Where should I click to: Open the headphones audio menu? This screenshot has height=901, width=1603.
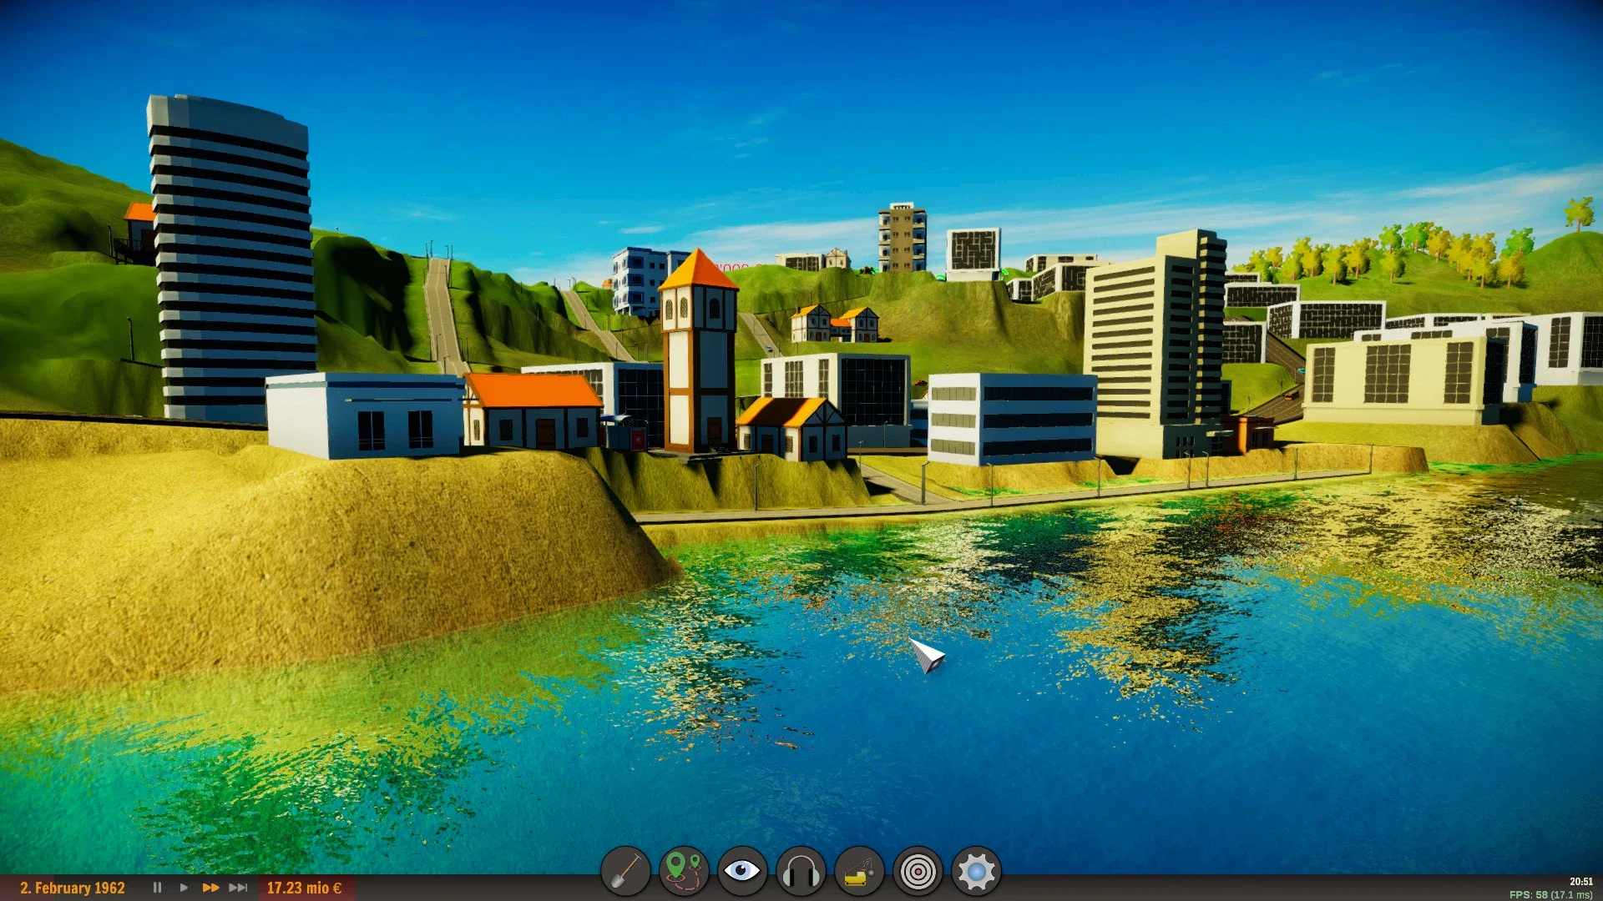[801, 872]
